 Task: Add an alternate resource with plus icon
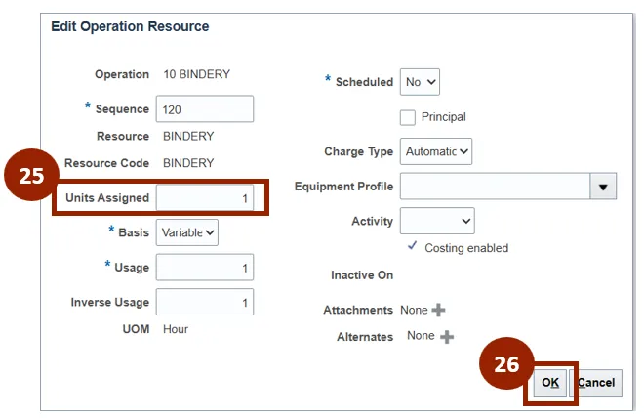(447, 337)
